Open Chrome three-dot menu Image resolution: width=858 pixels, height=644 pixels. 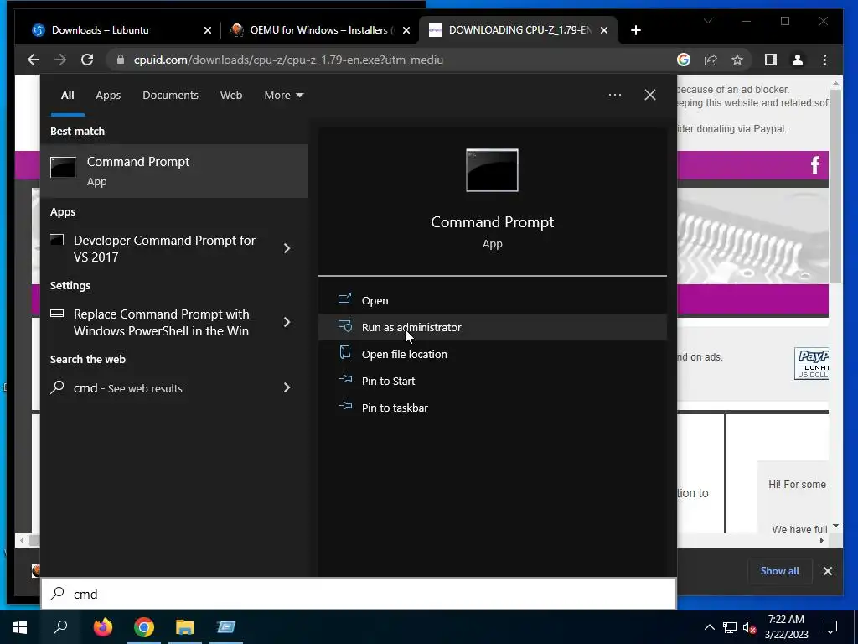(824, 60)
